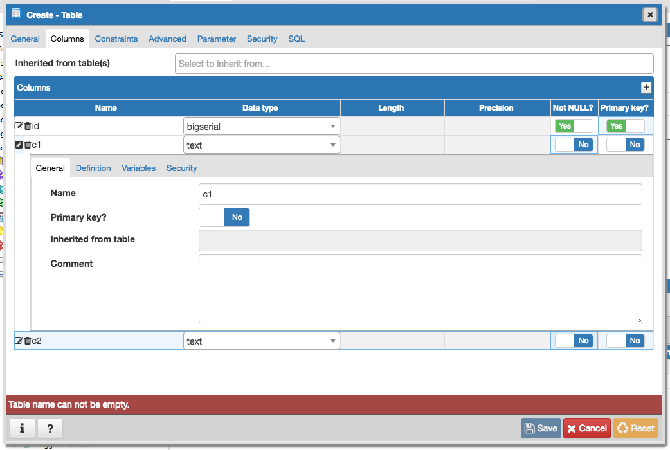
Task: Remove the c2 column via trash icon
Action: coord(28,341)
